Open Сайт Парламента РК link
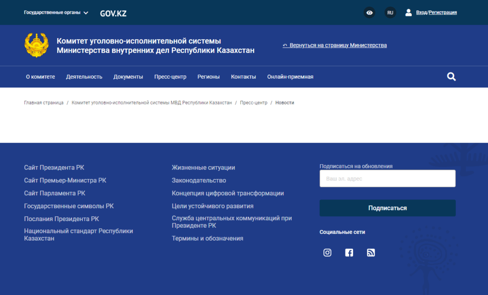Image resolution: width=488 pixels, height=295 pixels. [55, 193]
